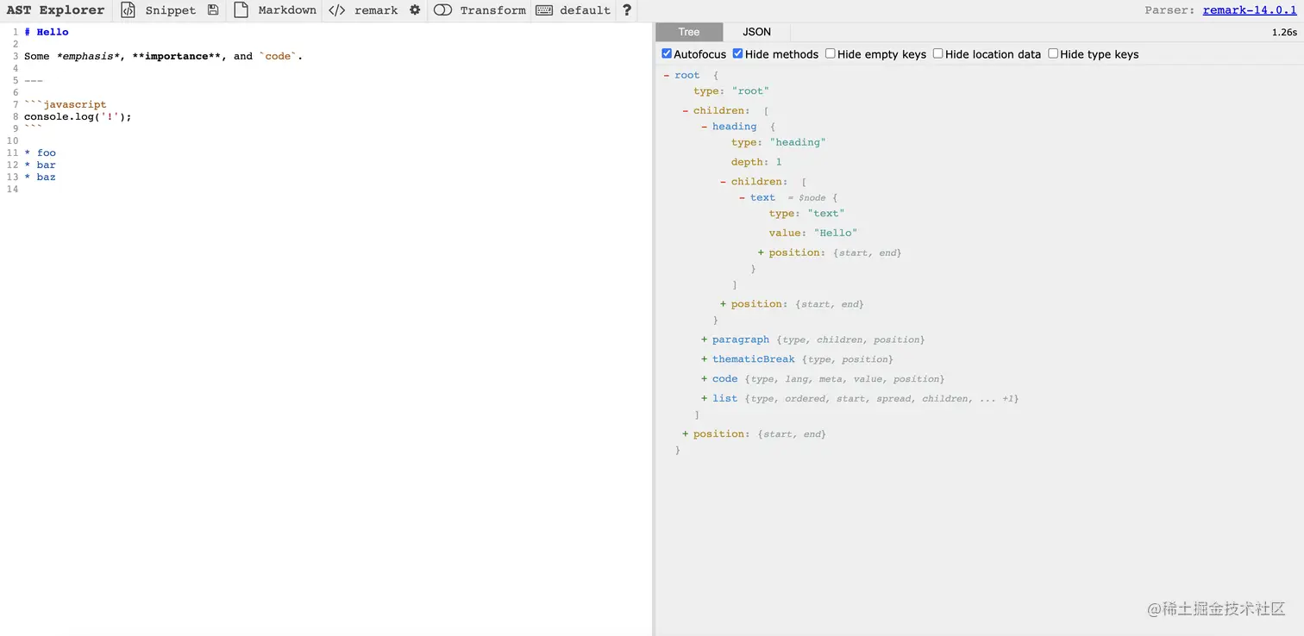This screenshot has height=636, width=1304.
Task: Open help question mark icon
Action: (627, 10)
